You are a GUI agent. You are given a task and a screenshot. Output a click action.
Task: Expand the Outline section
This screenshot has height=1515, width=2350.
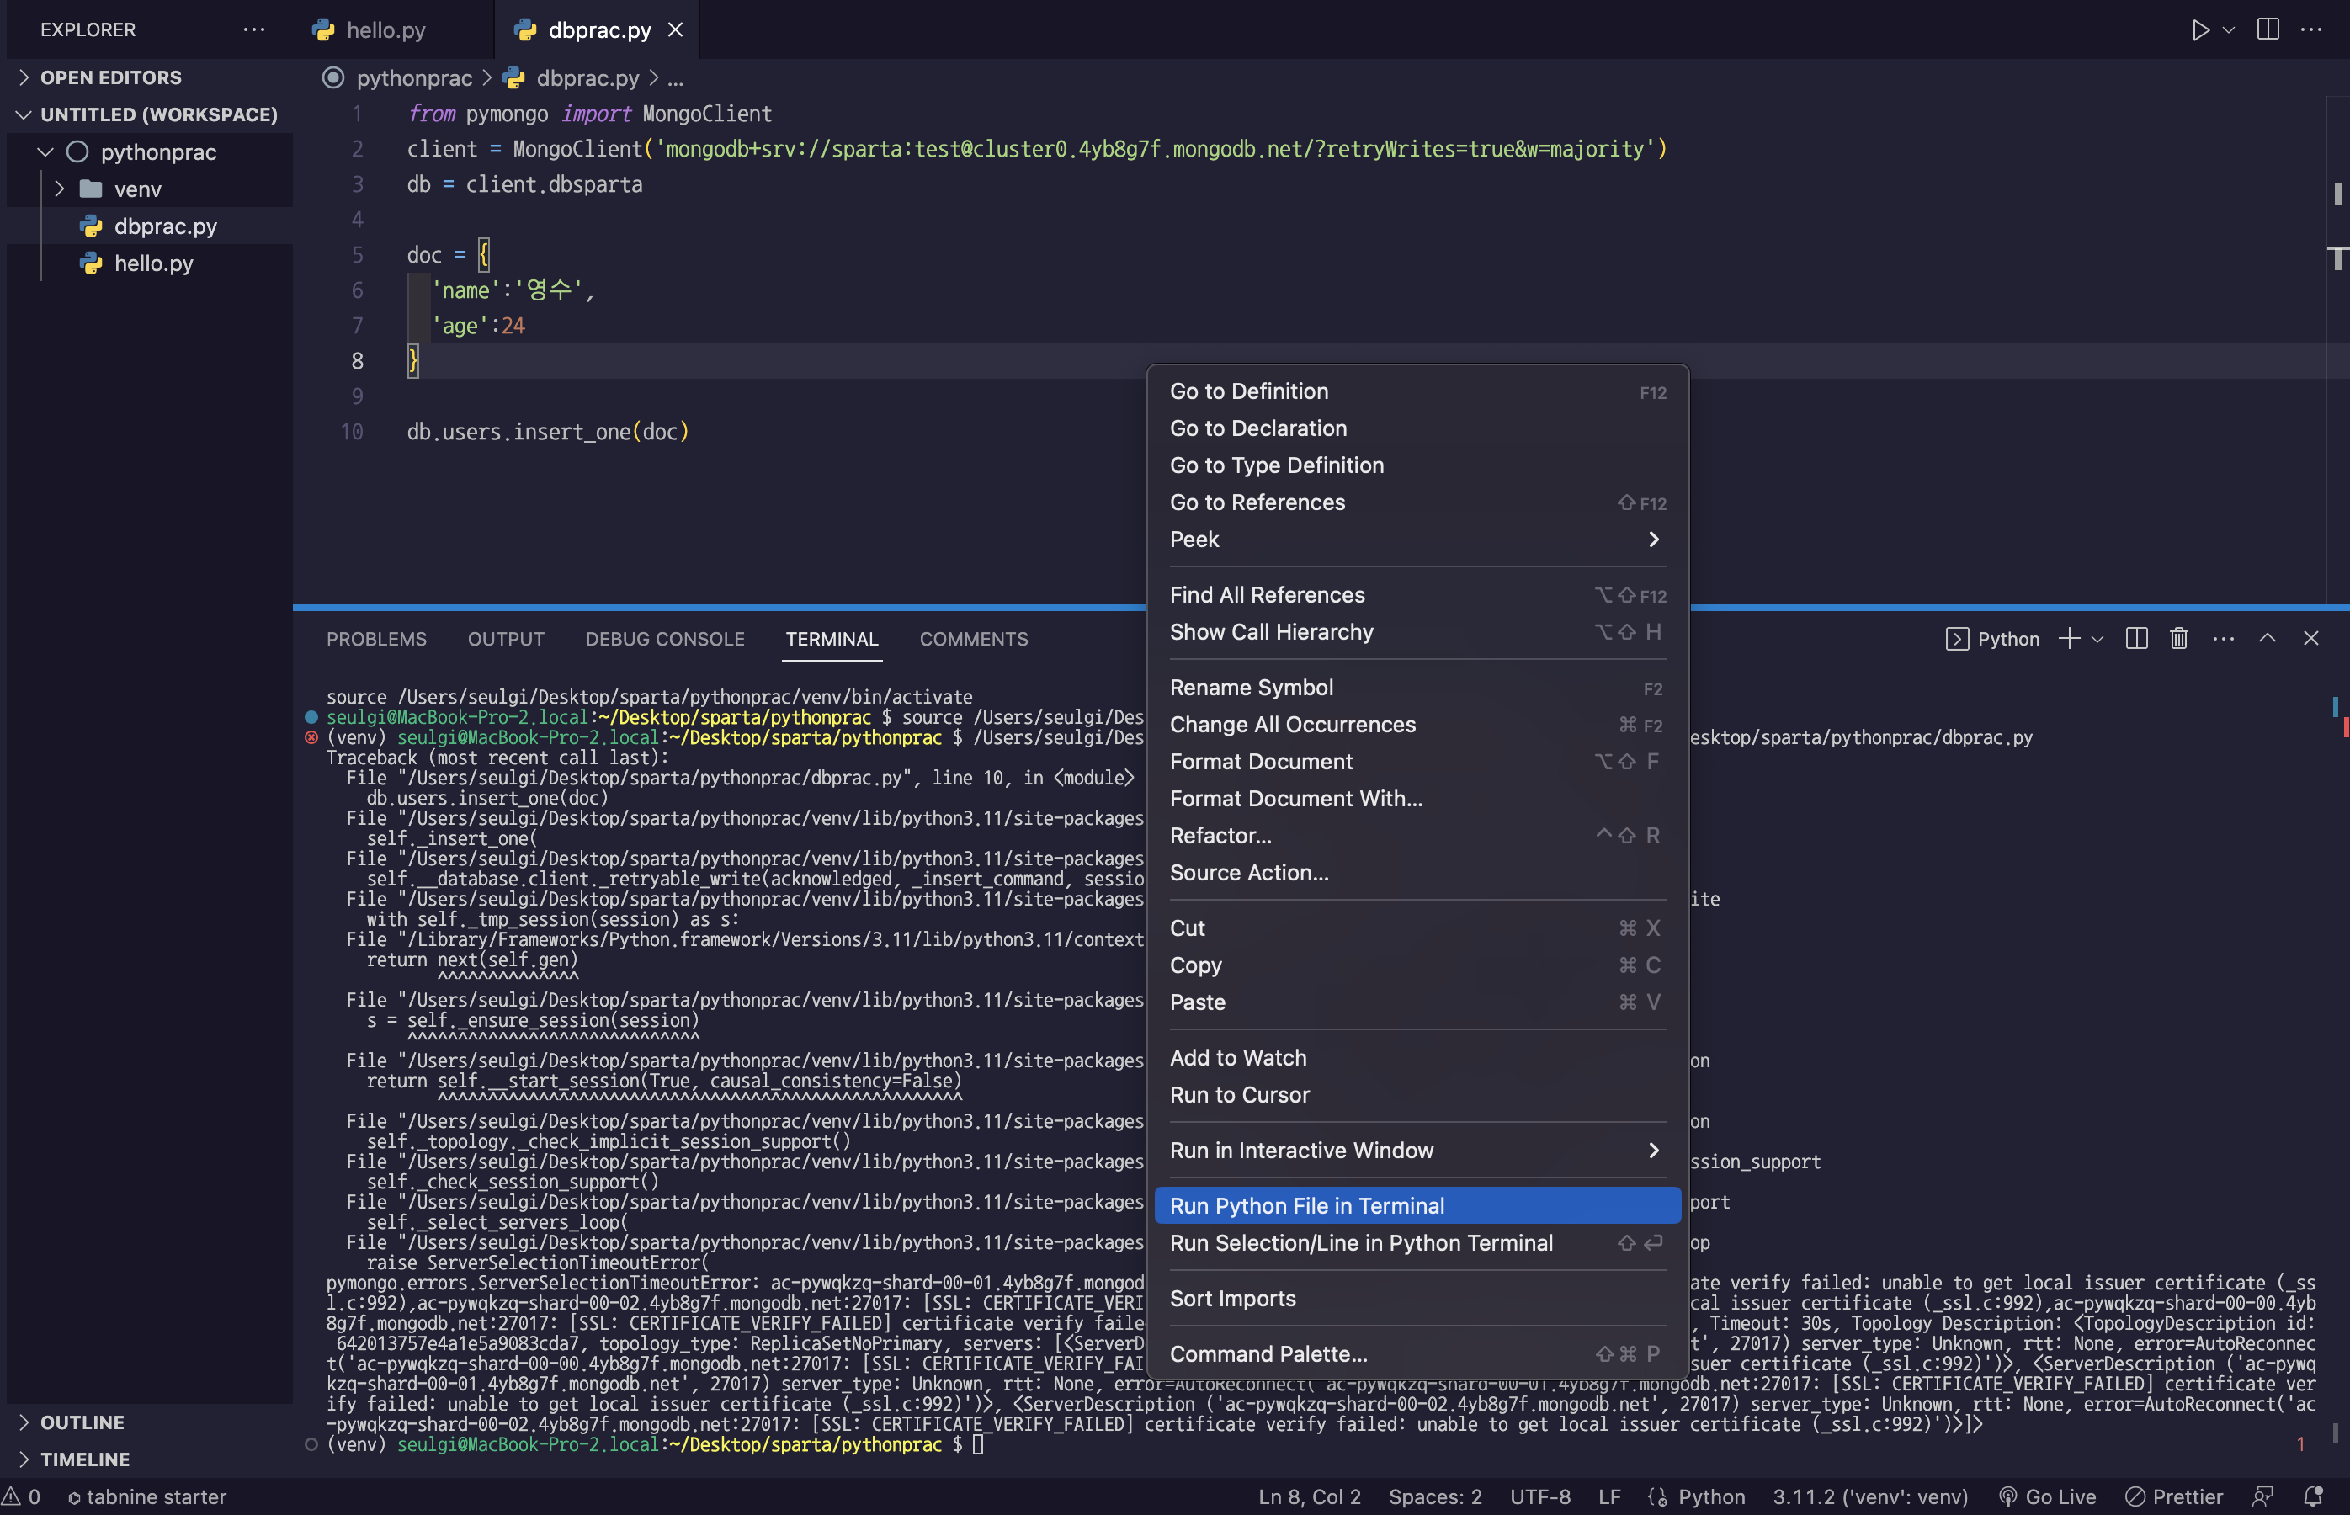[82, 1422]
